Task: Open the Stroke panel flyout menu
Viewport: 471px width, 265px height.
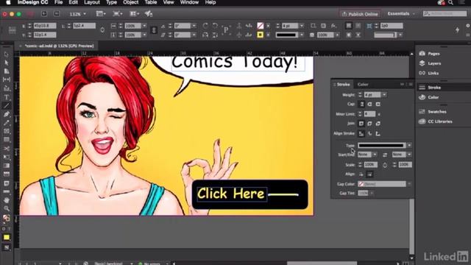Action: click(x=411, y=85)
